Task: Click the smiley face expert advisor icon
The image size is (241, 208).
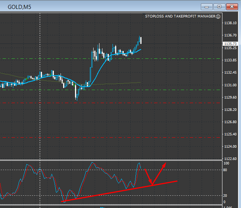Action: tap(218, 16)
